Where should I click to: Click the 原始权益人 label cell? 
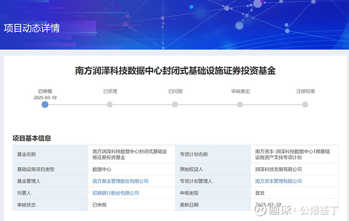[x=213, y=169]
